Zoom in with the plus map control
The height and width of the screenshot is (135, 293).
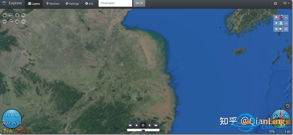point(5,15)
